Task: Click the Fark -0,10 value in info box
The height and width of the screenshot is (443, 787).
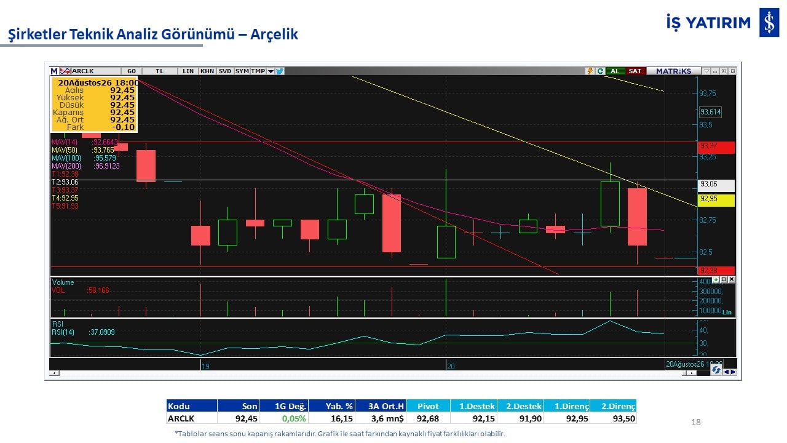Action: click(x=125, y=127)
